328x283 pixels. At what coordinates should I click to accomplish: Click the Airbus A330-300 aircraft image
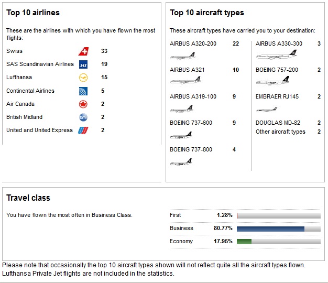(x=270, y=55)
